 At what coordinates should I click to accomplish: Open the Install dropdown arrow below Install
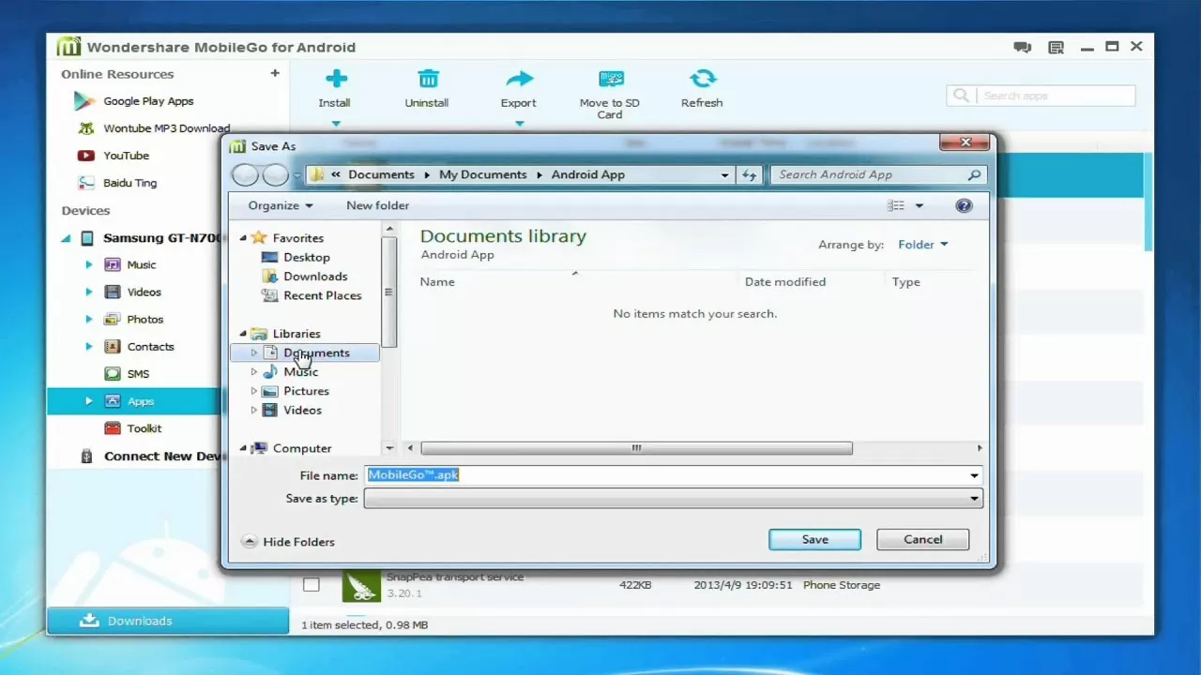coord(335,123)
